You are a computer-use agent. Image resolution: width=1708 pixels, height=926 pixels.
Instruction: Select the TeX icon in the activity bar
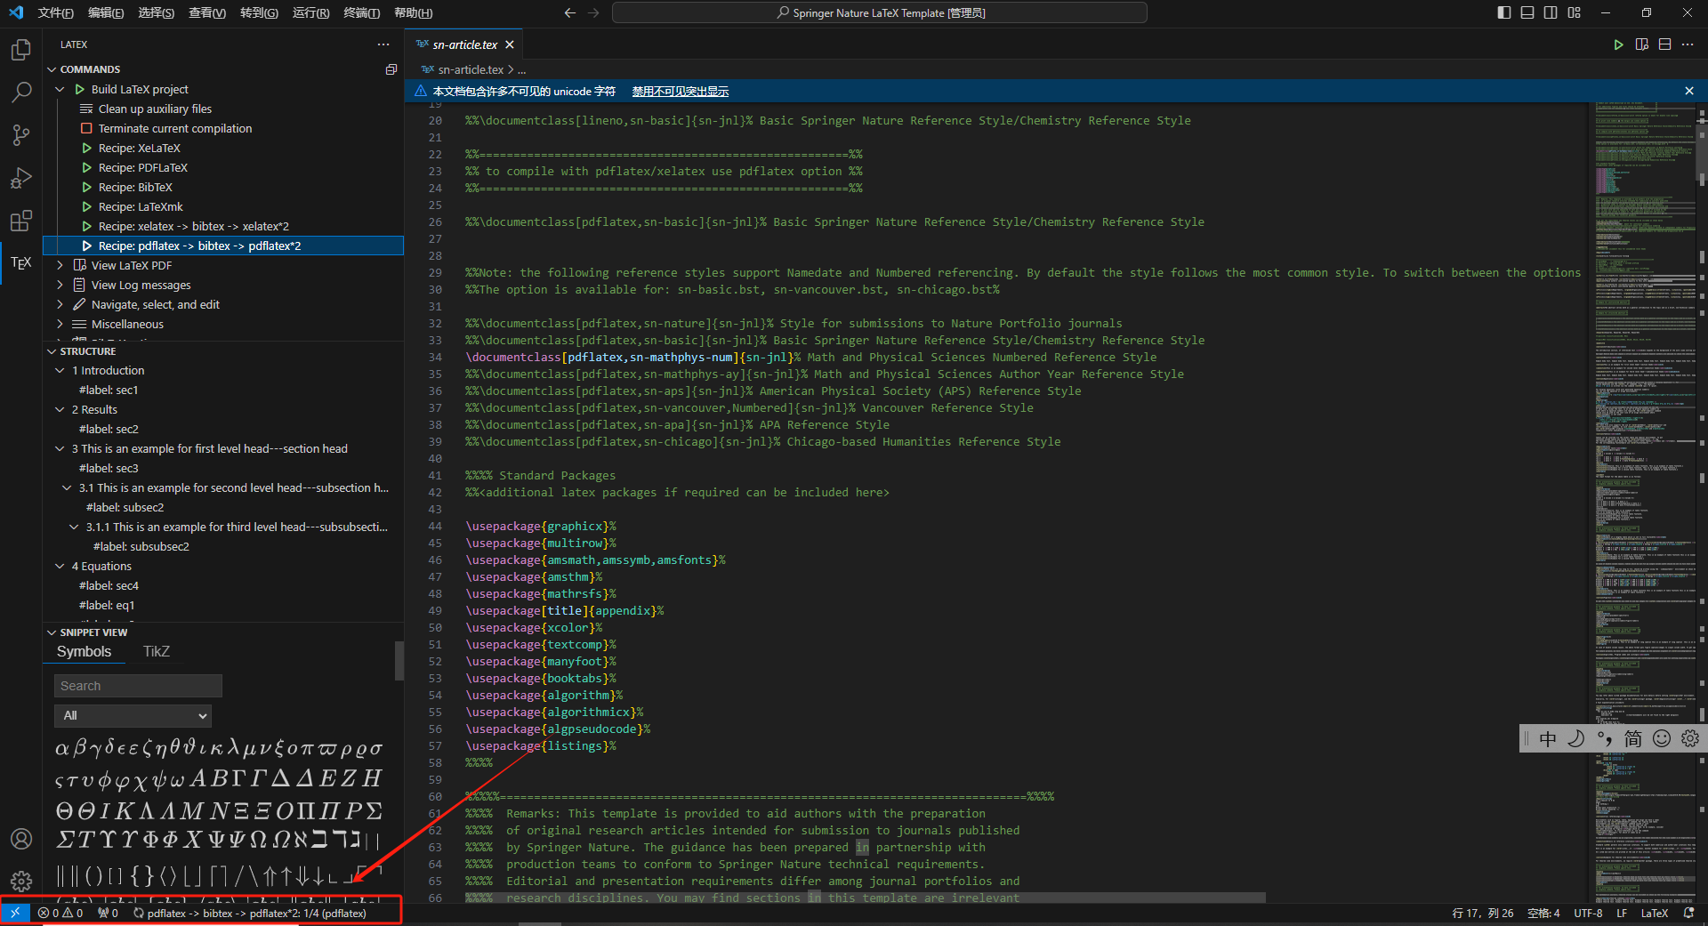[20, 262]
